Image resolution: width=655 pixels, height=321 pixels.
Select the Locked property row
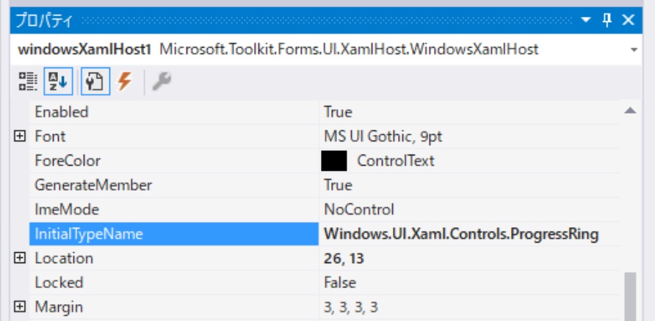point(59,282)
